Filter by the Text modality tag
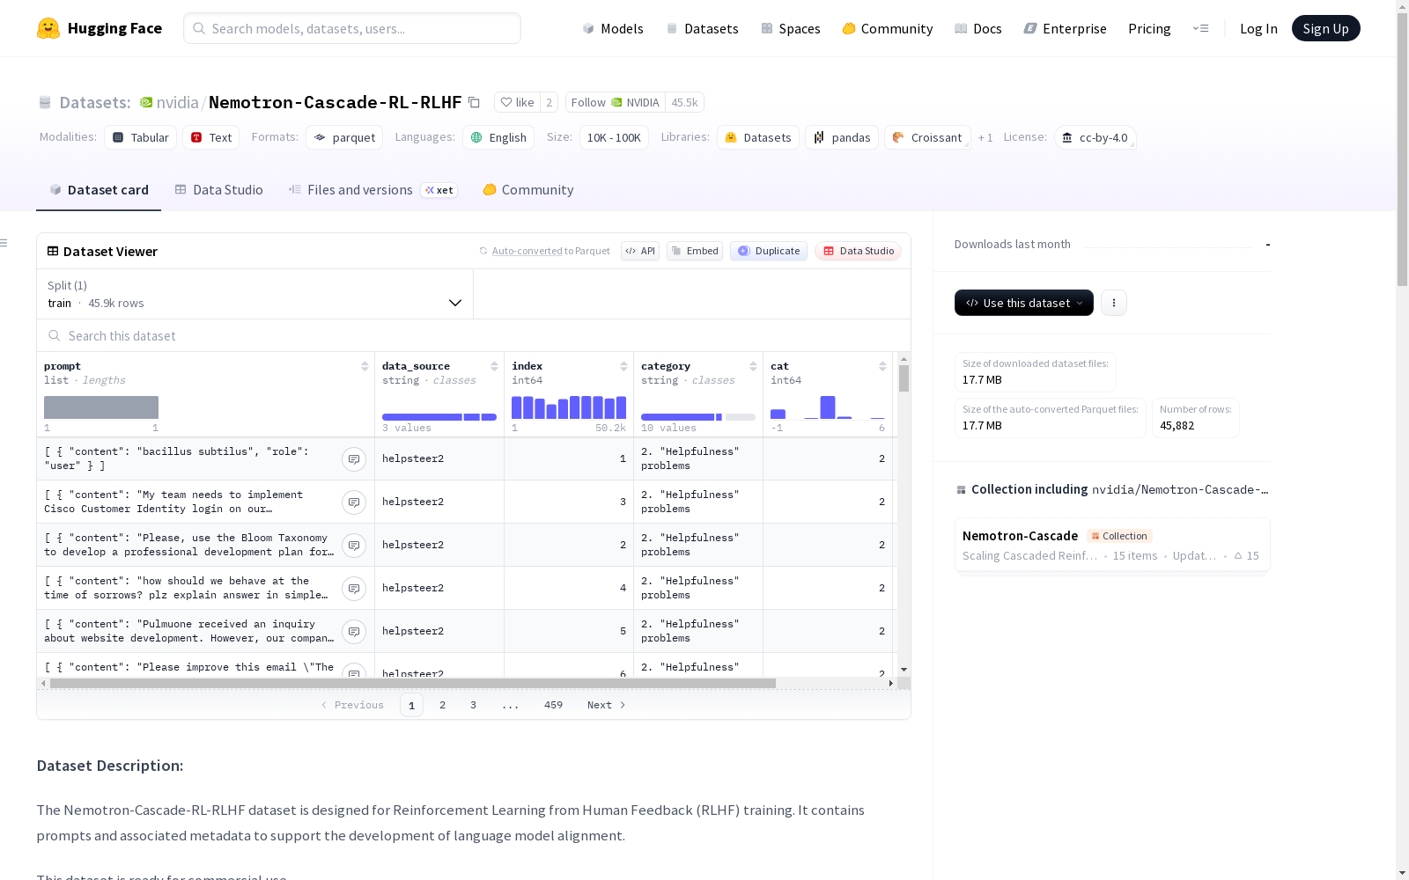Viewport: 1409px width, 880px height. point(211,137)
